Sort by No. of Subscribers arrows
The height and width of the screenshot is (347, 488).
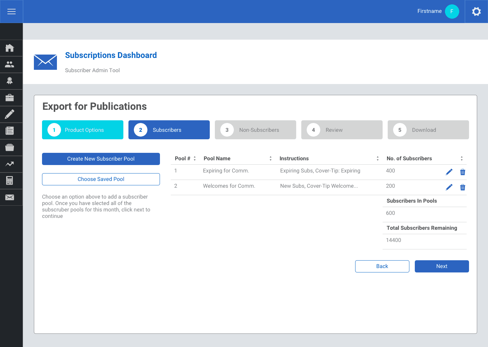coord(462,159)
